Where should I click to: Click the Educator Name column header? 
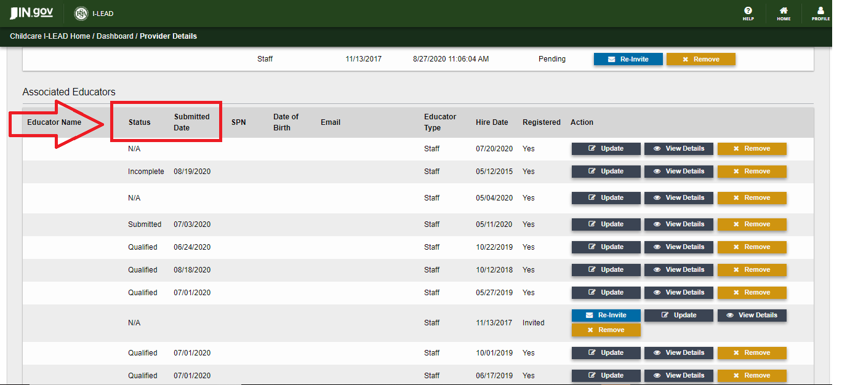tap(54, 122)
